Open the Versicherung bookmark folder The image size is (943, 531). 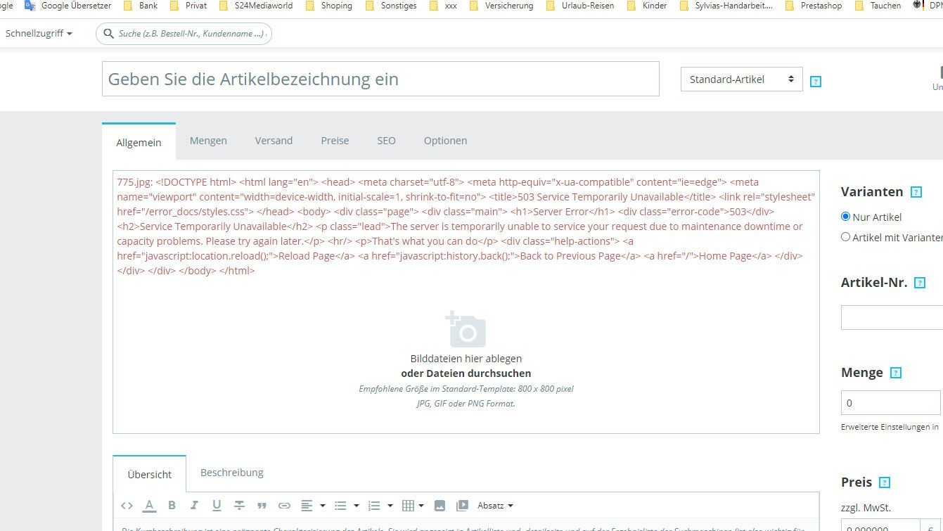(501, 6)
